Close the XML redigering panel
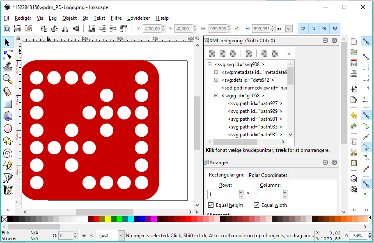 pos(335,41)
